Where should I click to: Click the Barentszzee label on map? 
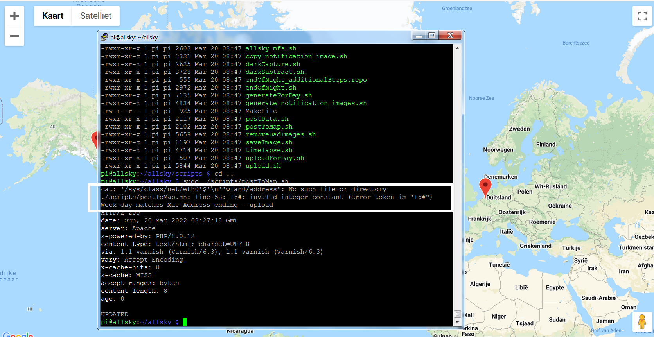coord(576,43)
